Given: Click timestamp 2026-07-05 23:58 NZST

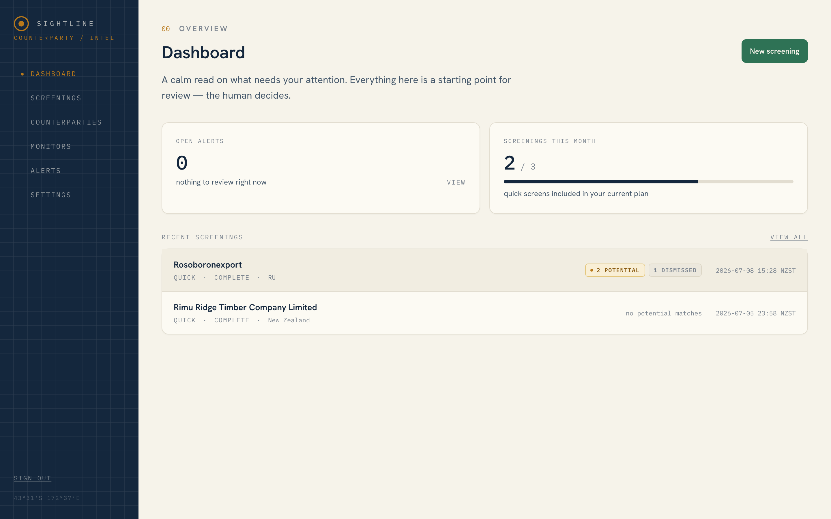Looking at the screenshot, I should point(755,313).
